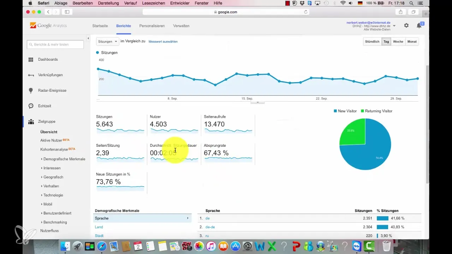Open App Store from the Dock
This screenshot has width=452, height=254.
236,246
